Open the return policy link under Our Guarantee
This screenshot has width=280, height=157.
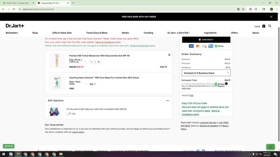pos(78,132)
